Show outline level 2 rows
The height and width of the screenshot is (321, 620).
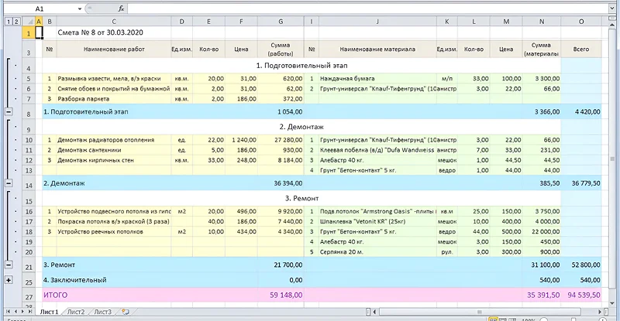point(18,21)
